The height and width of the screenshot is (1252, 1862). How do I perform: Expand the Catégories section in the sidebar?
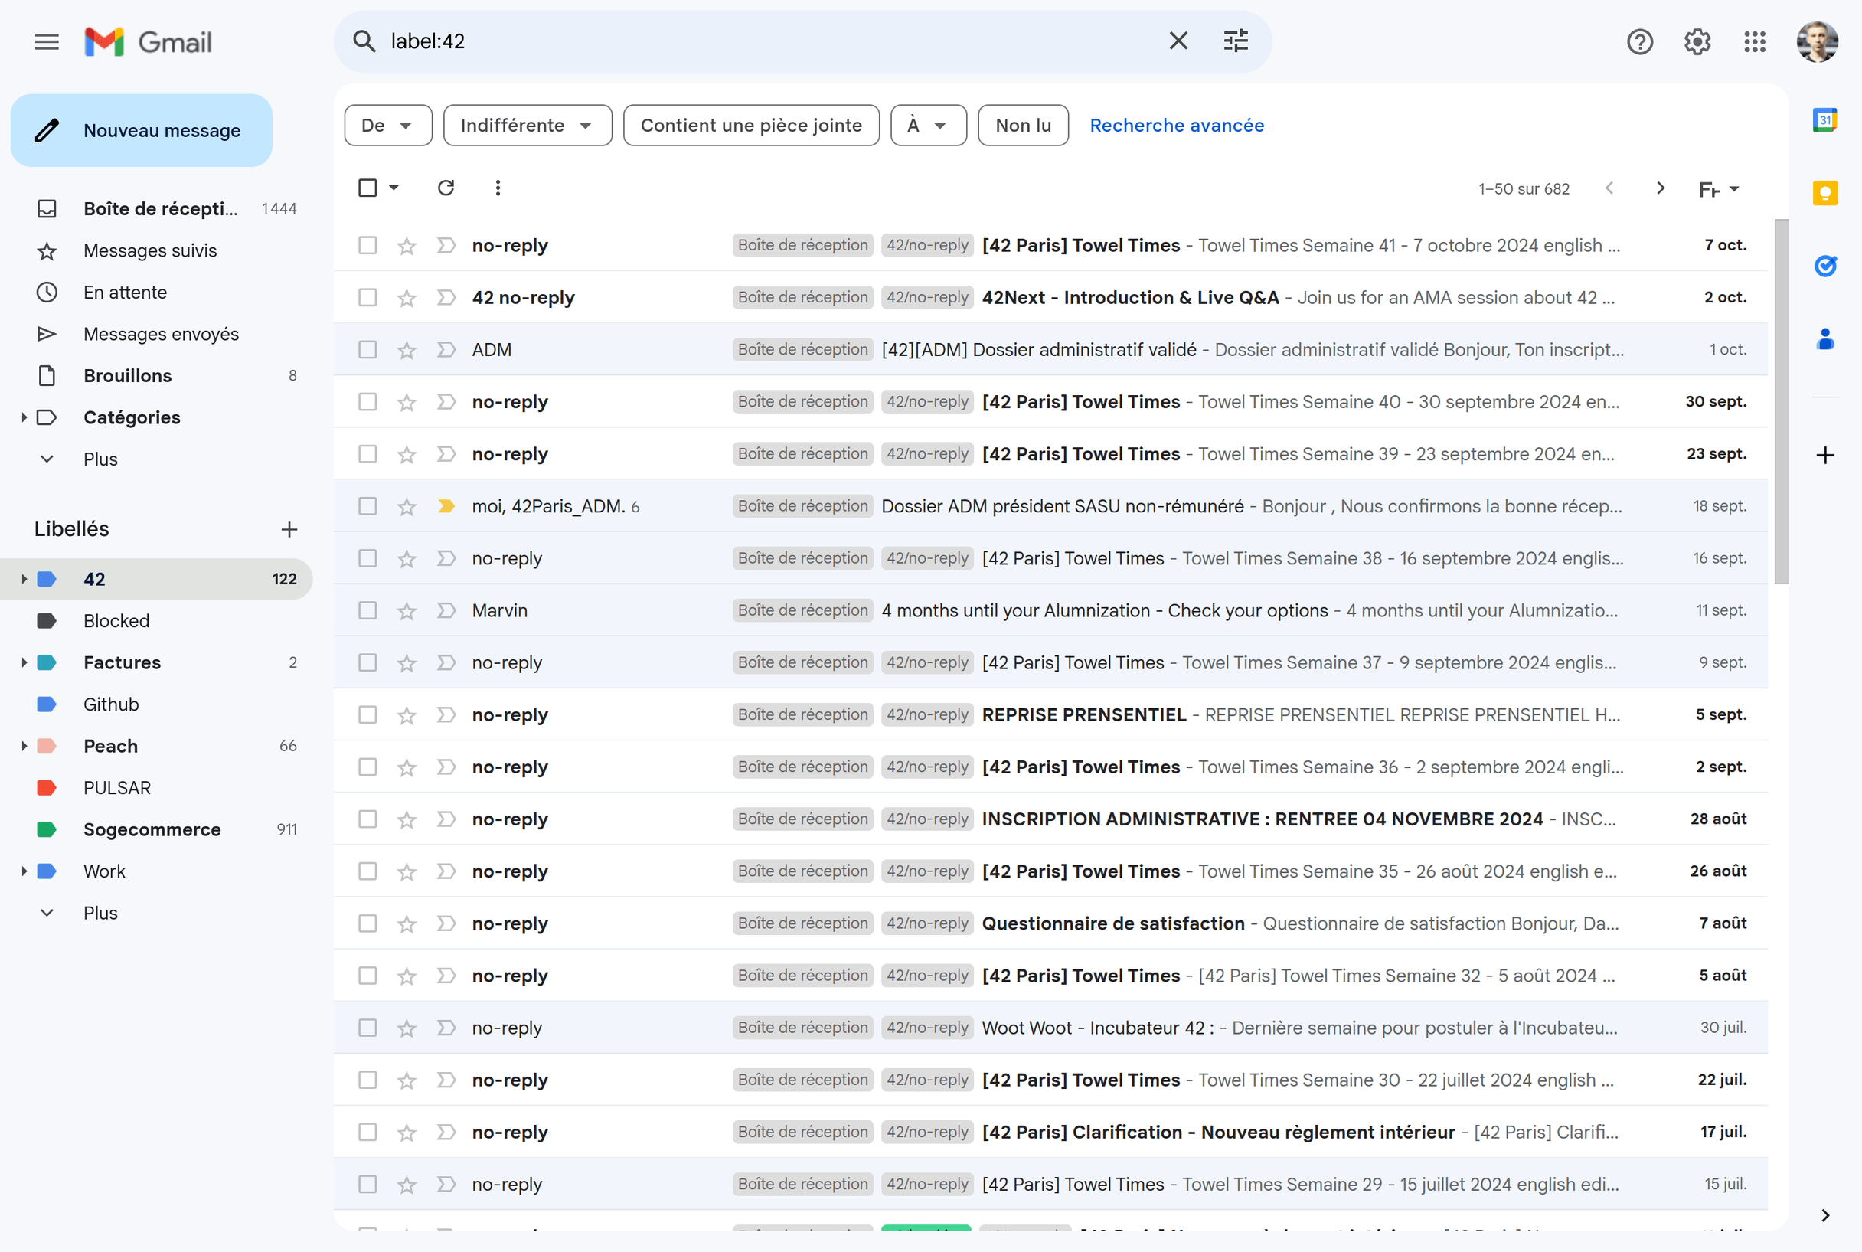(x=23, y=417)
